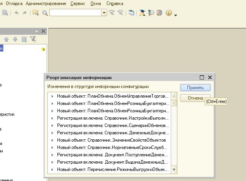Expand the Справочник.ЗначенияСвойствОбъектов row
246x181 pixels.
[52, 140]
